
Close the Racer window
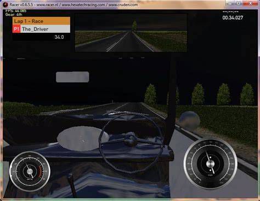point(250,3)
